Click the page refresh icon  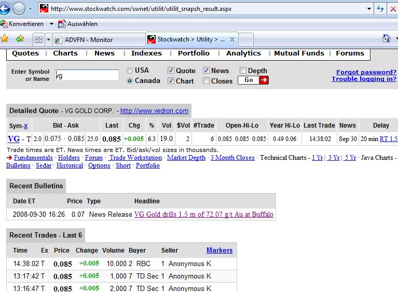coord(380,9)
